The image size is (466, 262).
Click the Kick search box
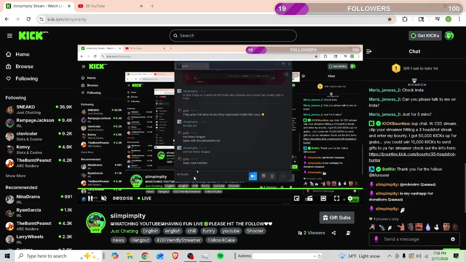[x=233, y=36]
